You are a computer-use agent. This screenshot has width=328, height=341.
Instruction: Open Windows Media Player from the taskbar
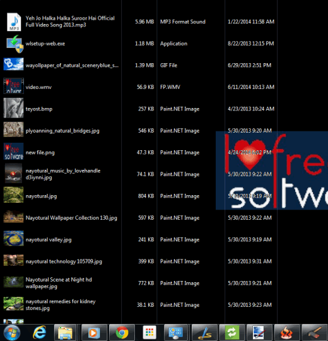[94, 333]
